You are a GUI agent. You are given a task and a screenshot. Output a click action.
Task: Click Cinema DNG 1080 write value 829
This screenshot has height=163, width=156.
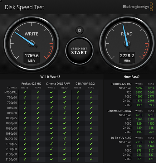pos(139,123)
